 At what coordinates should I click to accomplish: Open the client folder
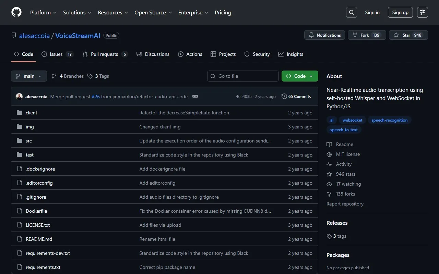click(x=31, y=113)
